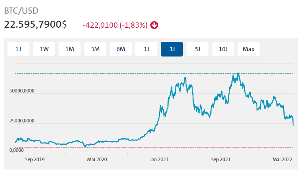The width and height of the screenshot is (301, 173).
Task: Click the price line peak near Nov 2021
Action: point(238,74)
